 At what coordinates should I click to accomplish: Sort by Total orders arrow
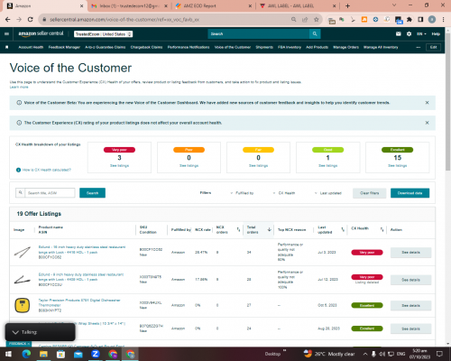pyautogui.click(x=270, y=229)
